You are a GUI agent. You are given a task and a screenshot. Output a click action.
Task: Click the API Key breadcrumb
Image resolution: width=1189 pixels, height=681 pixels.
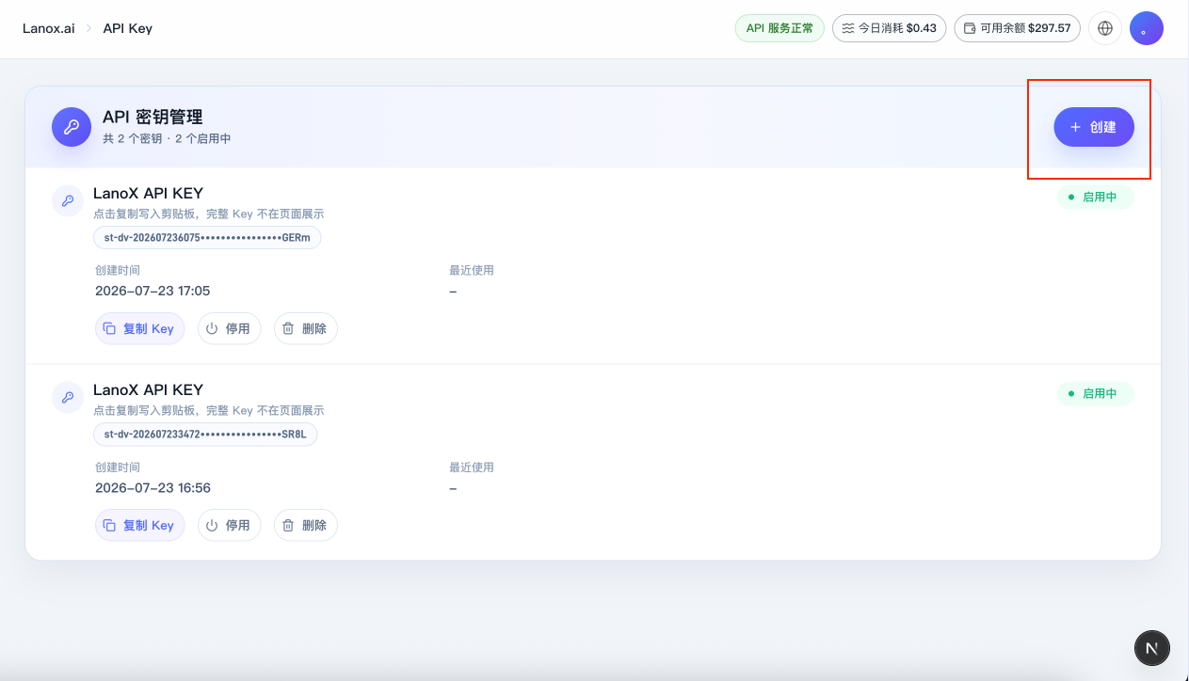pyautogui.click(x=128, y=28)
